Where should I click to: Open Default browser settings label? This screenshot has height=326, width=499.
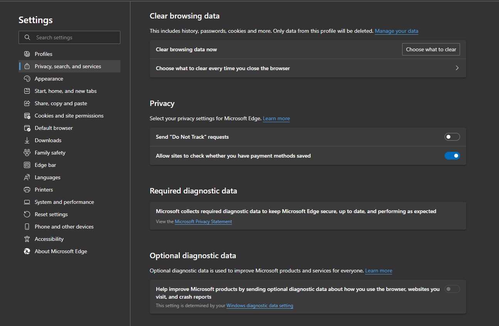coord(54,128)
